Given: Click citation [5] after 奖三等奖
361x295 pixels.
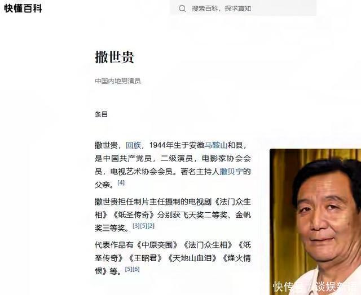Looking at the screenshot, I should 143,226.
